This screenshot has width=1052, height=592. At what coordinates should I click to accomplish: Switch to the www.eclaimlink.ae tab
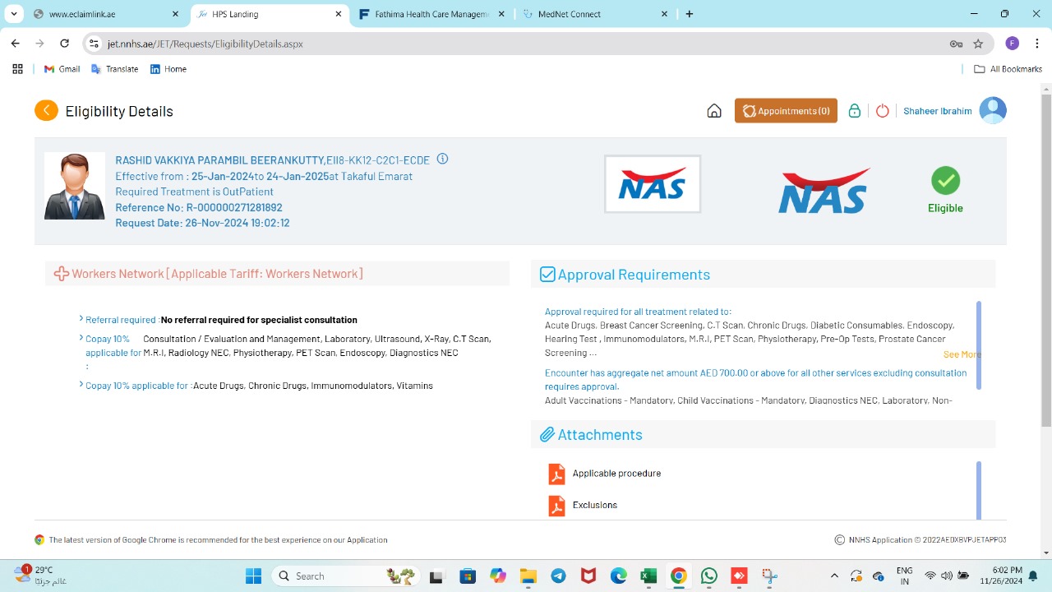click(x=106, y=14)
